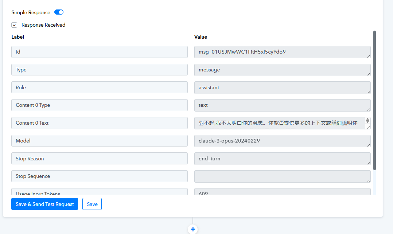Click the Content 0 Type label field

point(99,105)
